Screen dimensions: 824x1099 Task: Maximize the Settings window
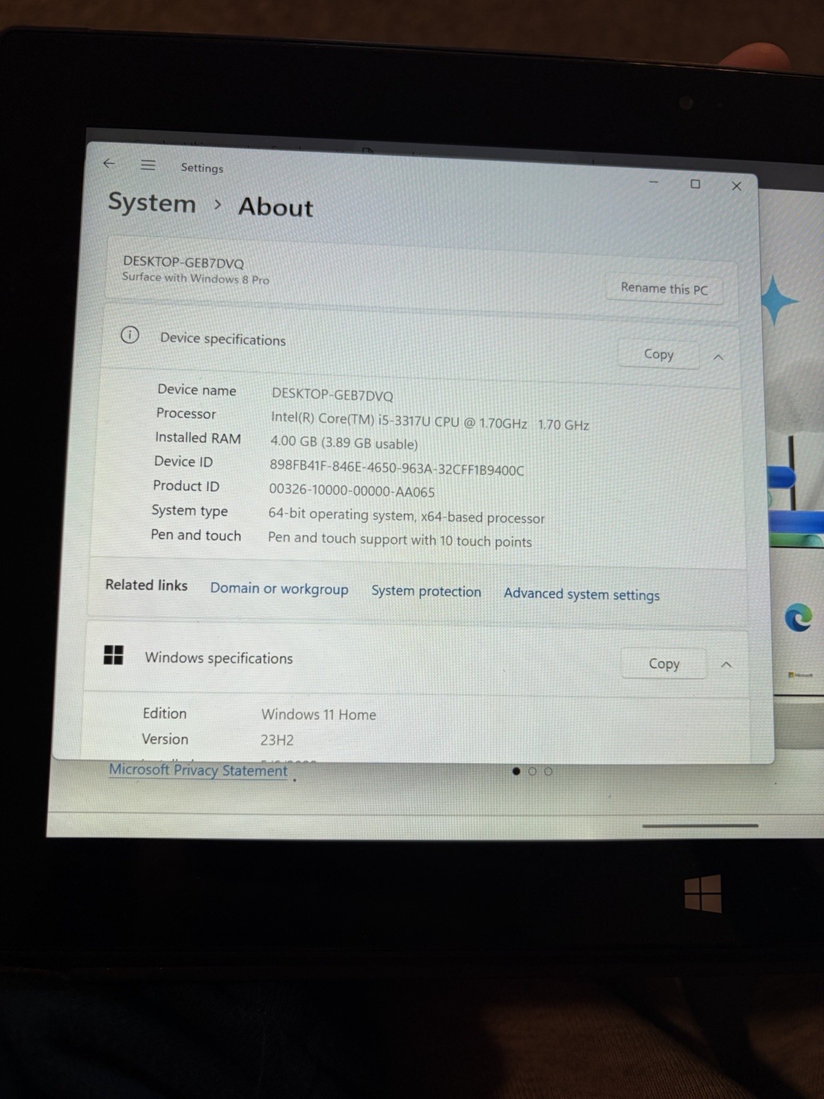pos(695,184)
